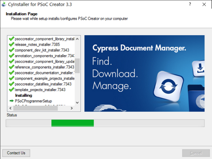The width and height of the screenshot is (212, 159).
Task: Click the list's scroll right arrow
Action: [x=72, y=108]
